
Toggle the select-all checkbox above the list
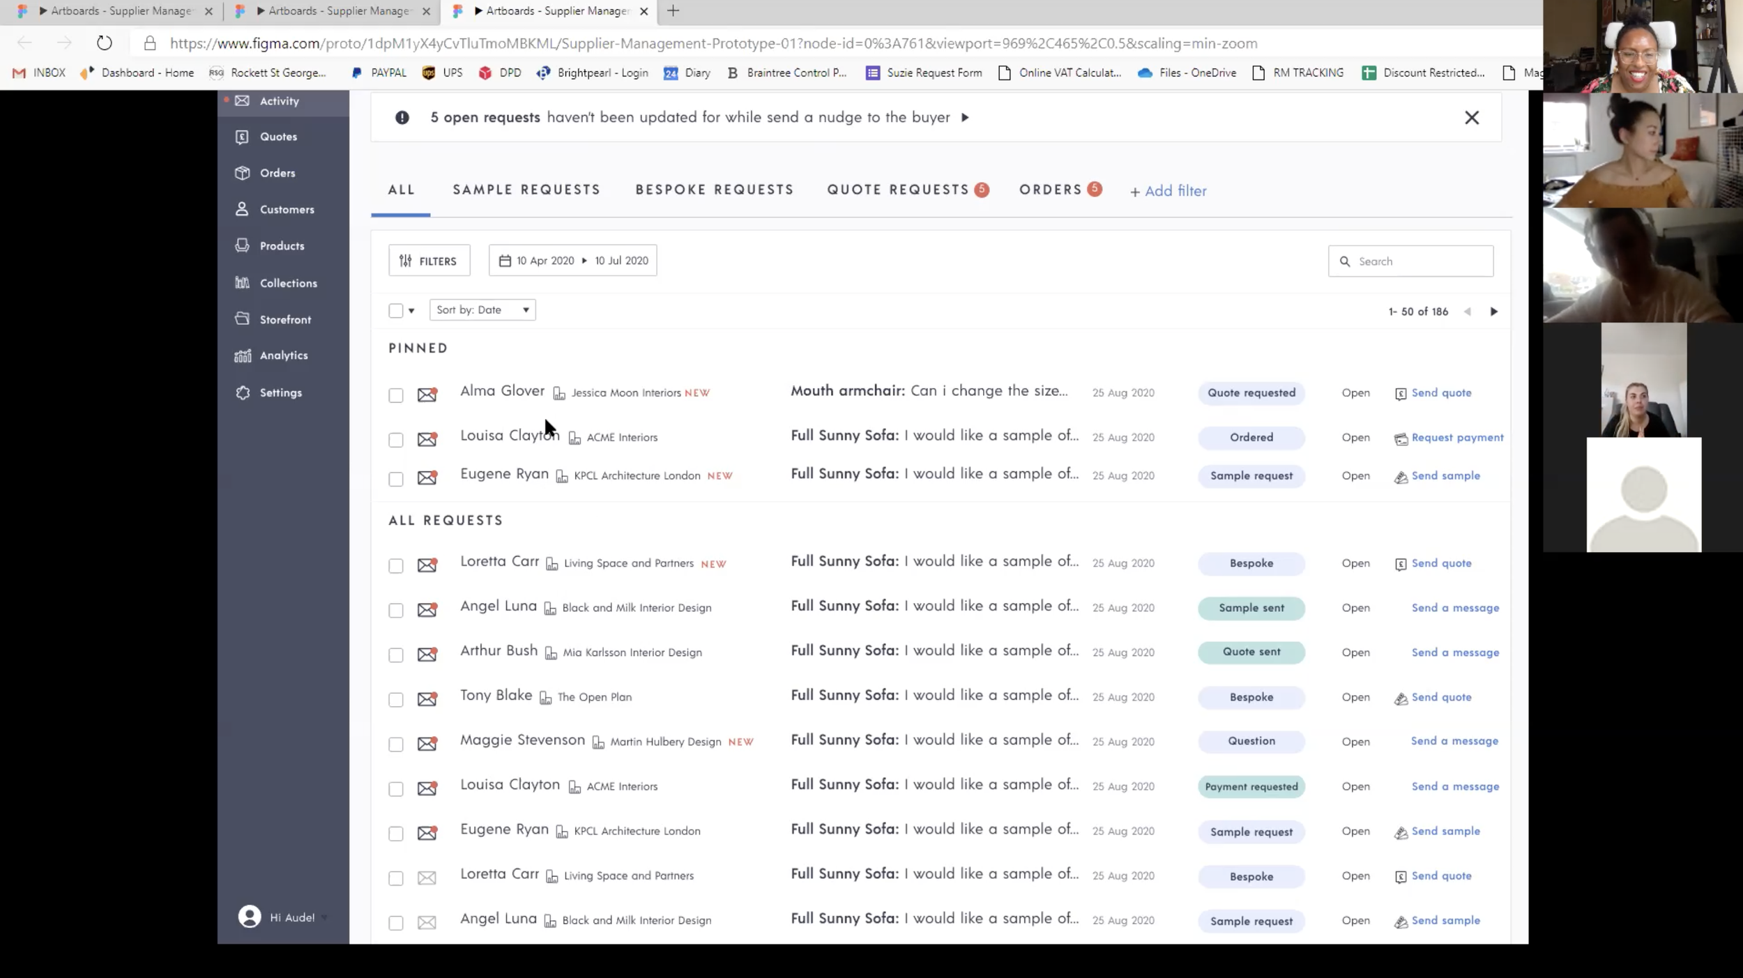tap(395, 311)
